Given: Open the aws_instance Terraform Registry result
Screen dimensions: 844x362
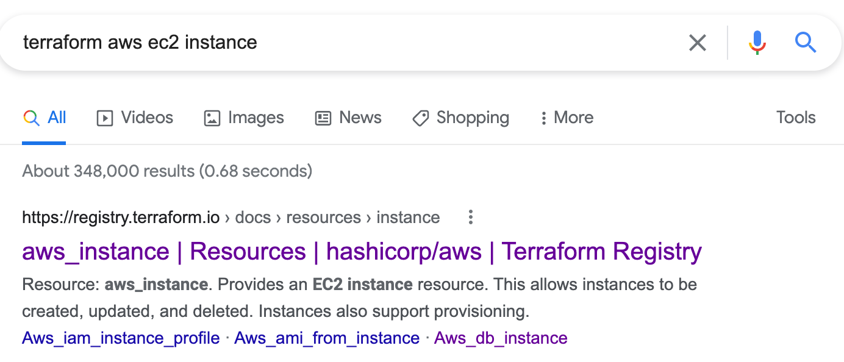Looking at the screenshot, I should tap(362, 252).
